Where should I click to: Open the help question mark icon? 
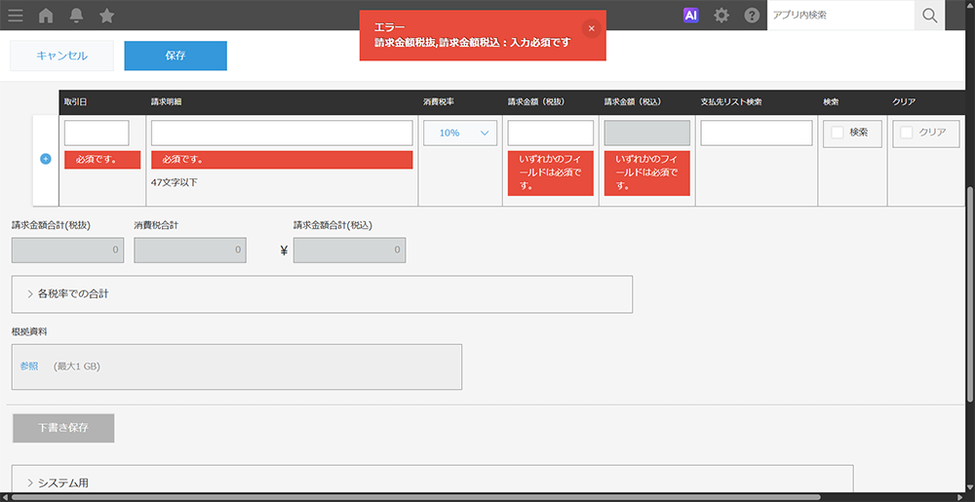point(752,15)
